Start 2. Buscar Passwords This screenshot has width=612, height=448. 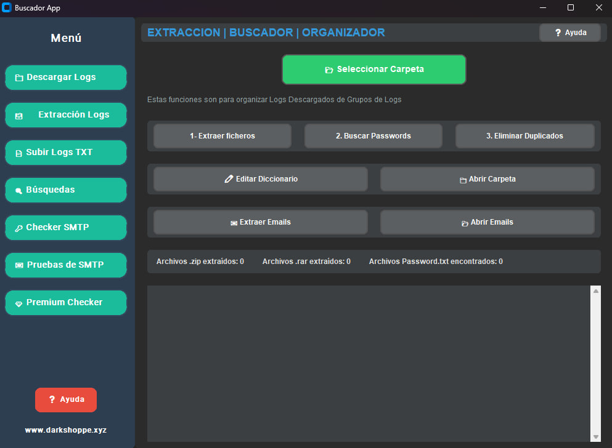tap(373, 135)
